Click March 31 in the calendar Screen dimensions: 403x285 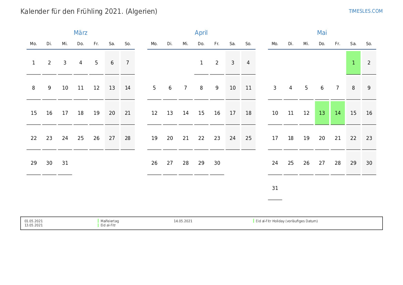pos(65,163)
